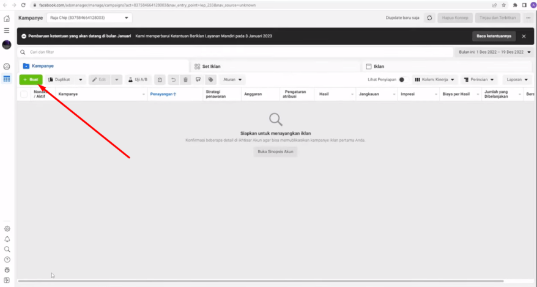Open settings gear in left sidebar
Screen dimensions: 537x287
coord(7,229)
